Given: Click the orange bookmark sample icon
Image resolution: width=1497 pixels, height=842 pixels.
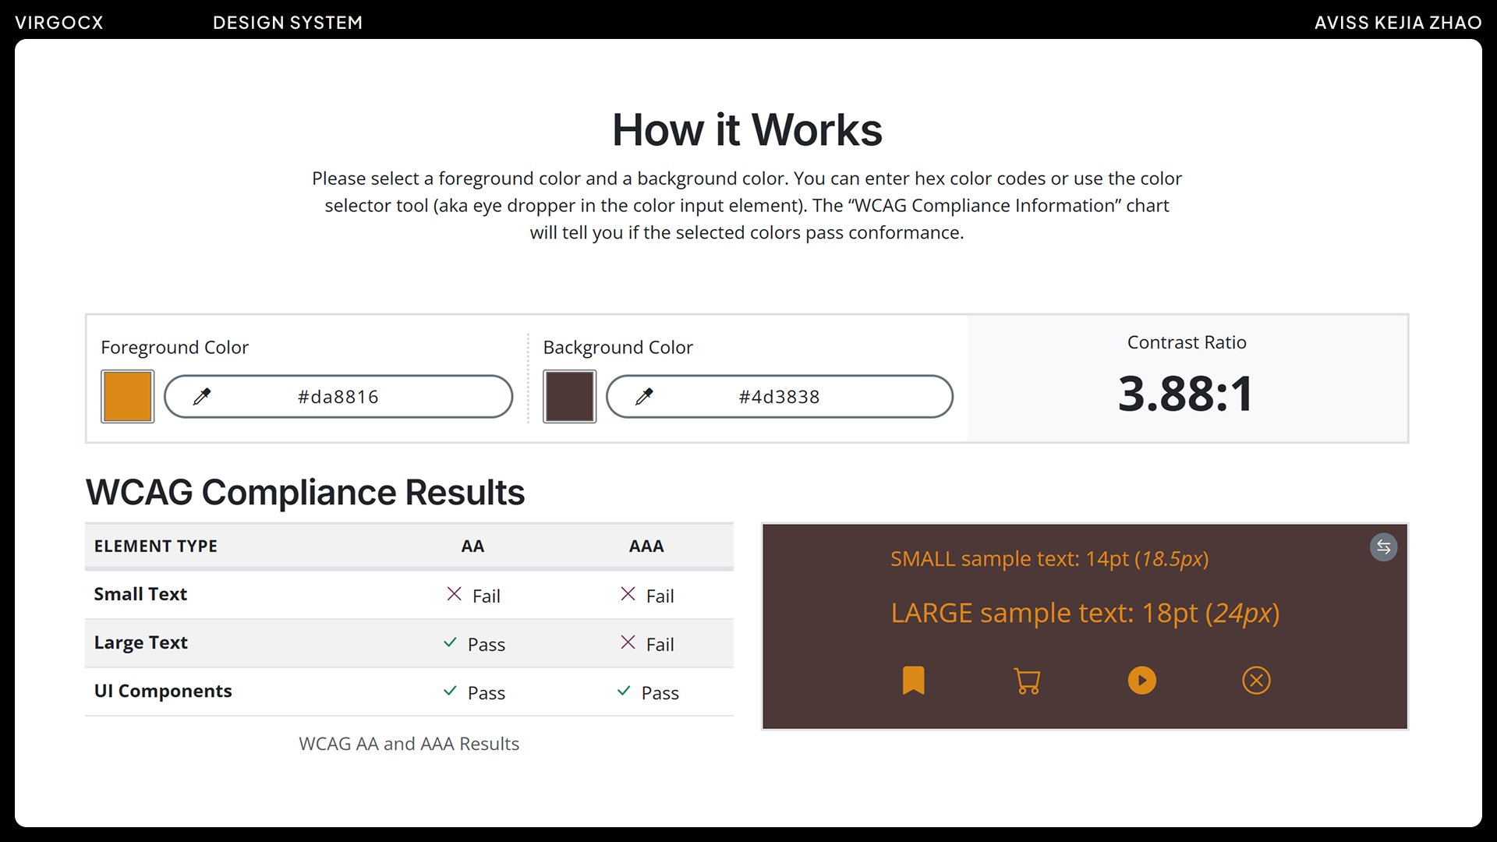Looking at the screenshot, I should click(913, 680).
